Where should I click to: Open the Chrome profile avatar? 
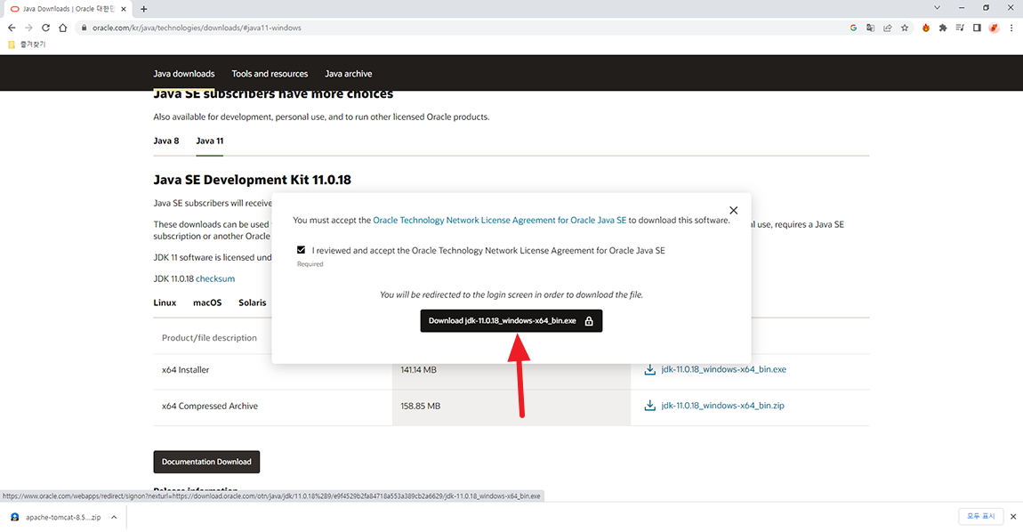994,28
